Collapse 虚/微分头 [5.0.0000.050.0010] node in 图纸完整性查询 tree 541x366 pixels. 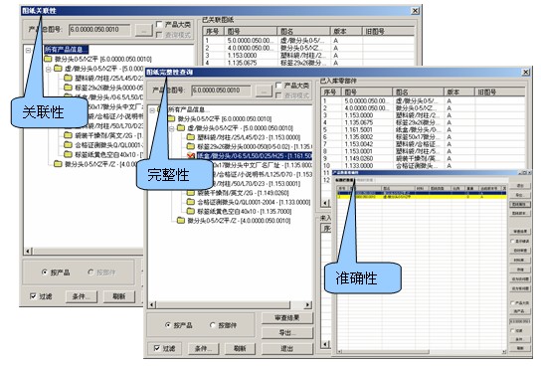tap(171, 128)
